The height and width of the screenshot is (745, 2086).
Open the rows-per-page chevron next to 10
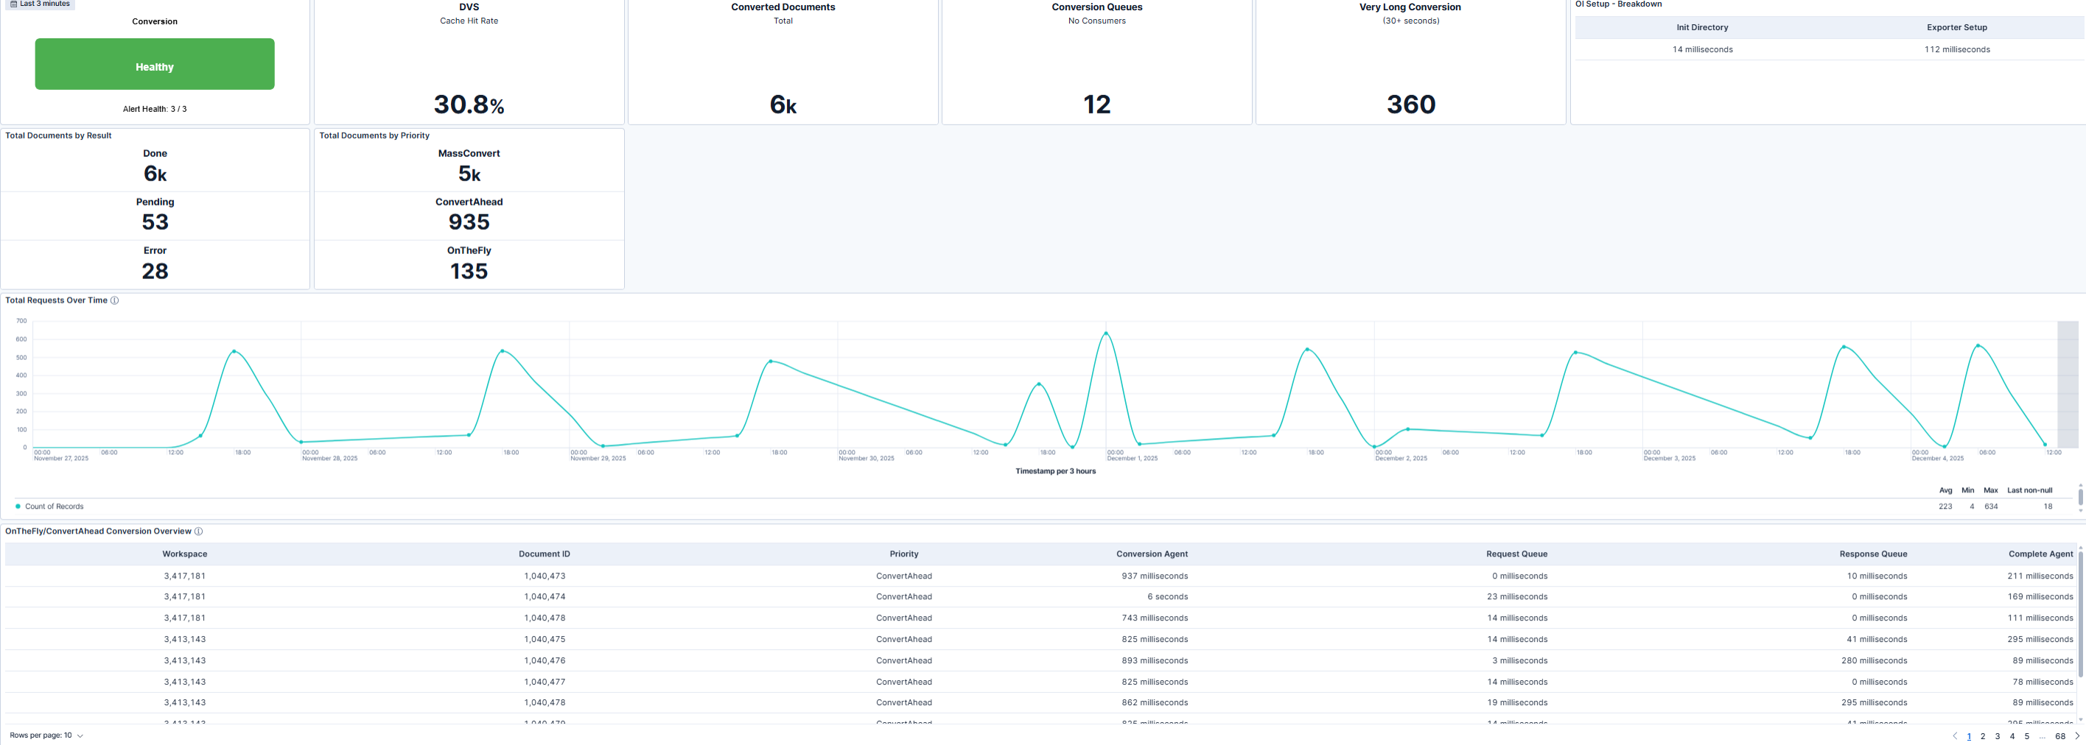click(79, 736)
